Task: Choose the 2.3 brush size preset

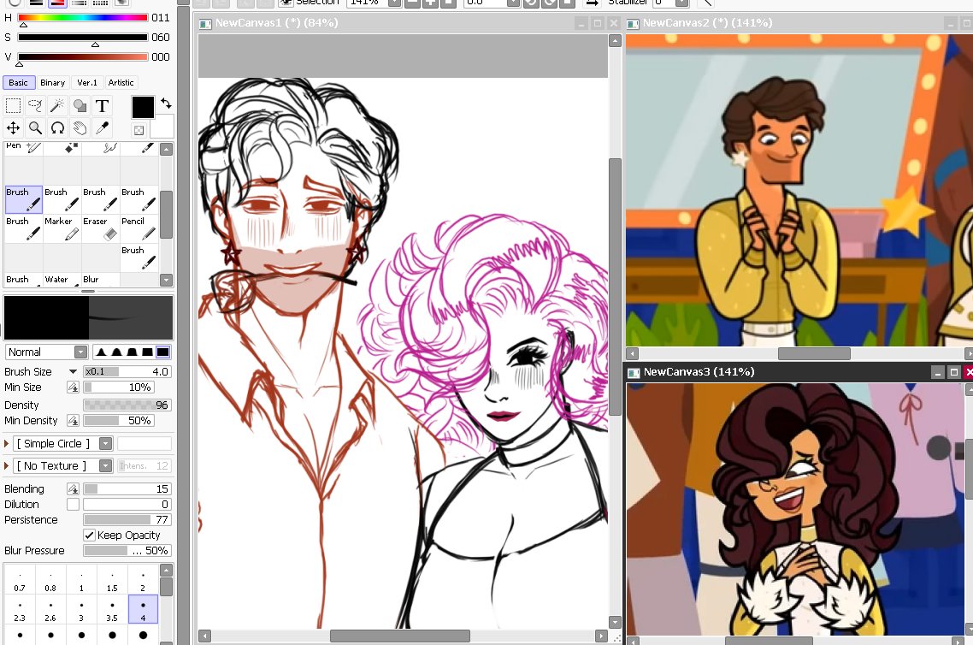Action: [x=20, y=610]
